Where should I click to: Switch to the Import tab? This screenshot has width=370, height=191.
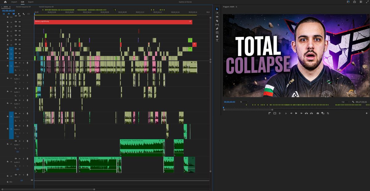coord(14,2)
